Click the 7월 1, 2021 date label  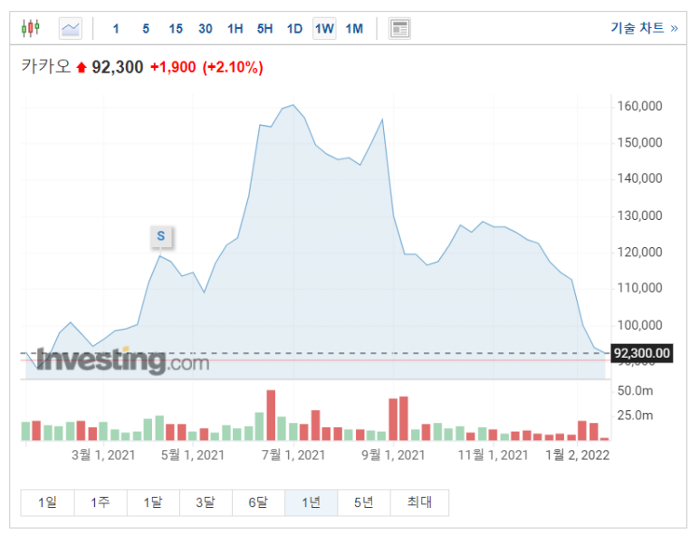[293, 455]
